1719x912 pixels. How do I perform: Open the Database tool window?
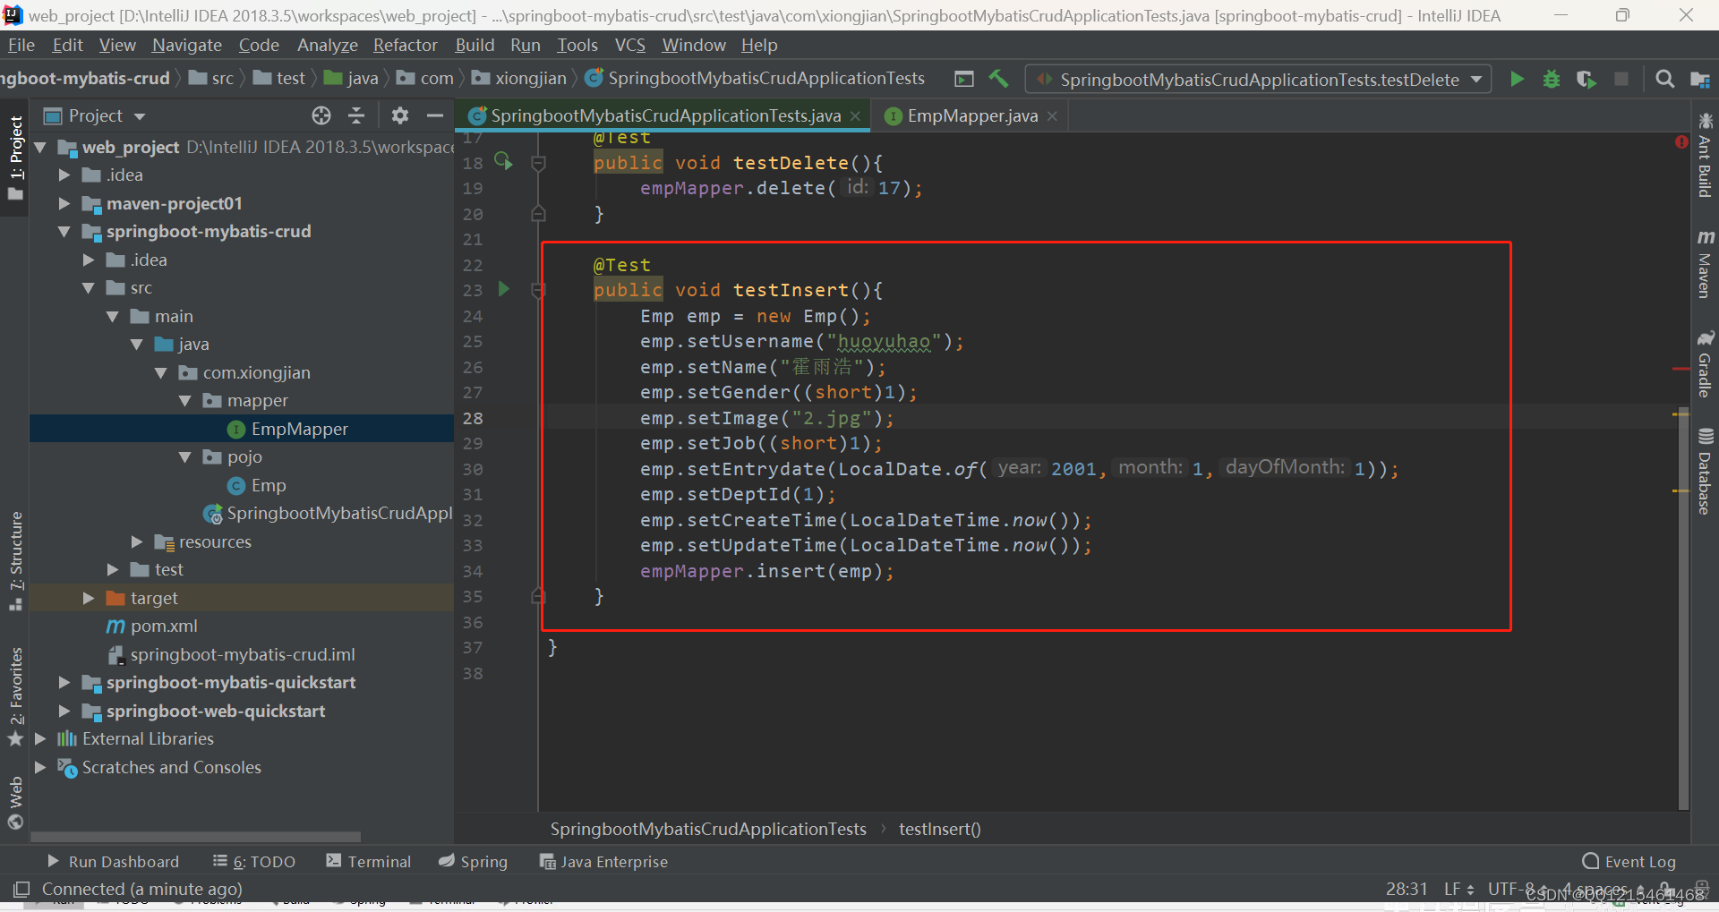[1705, 471]
